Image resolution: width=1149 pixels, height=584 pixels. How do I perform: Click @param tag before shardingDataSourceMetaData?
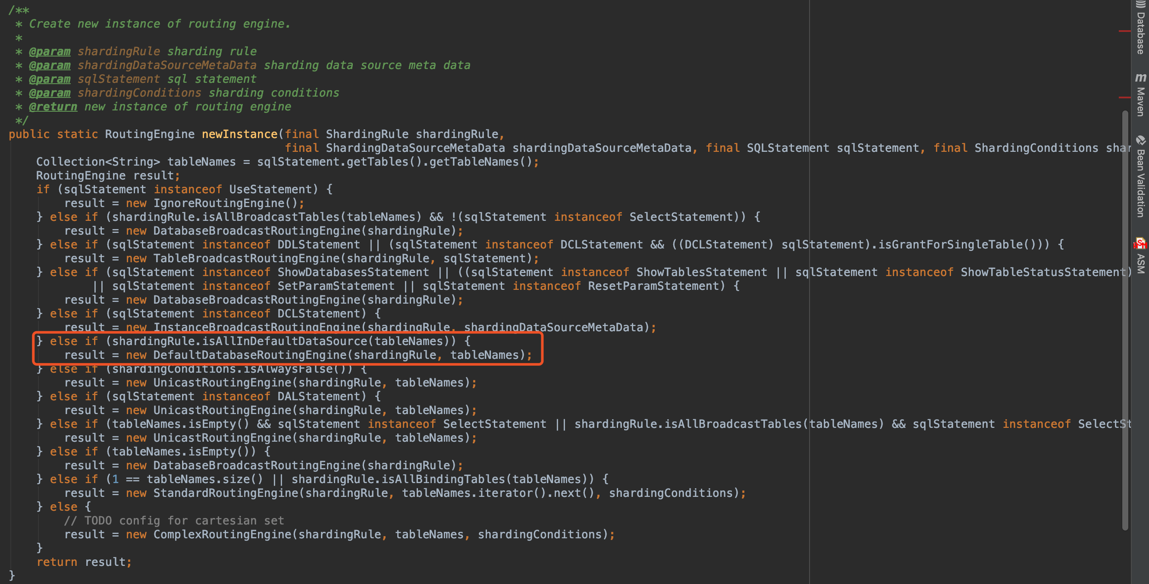coord(50,65)
